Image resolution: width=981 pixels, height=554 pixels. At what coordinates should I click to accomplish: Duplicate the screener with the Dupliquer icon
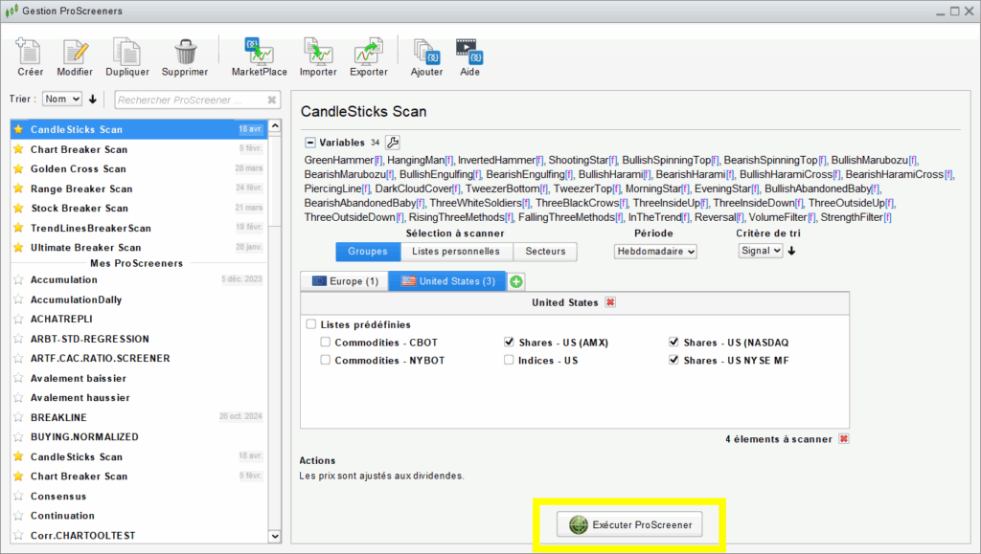coord(125,55)
